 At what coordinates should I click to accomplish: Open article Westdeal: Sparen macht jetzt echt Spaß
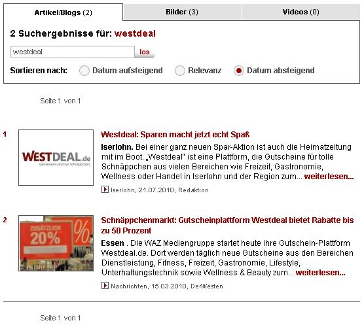[175, 135]
